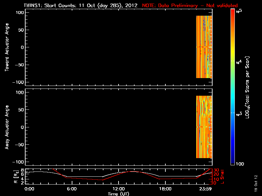Select the red 10 tick on the L Shell axis

pyautogui.click(x=216, y=179)
